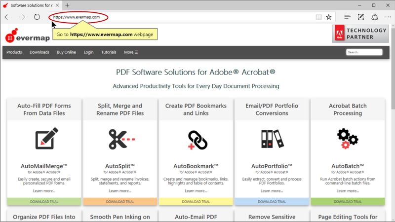
Task: Click the AutoBookmark chain link icon
Action: pyautogui.click(x=197, y=140)
